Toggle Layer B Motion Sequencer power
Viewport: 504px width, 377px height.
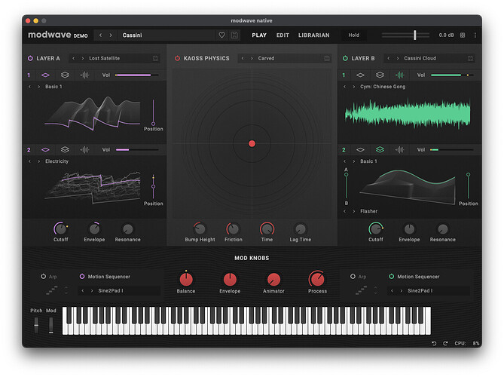click(x=392, y=276)
